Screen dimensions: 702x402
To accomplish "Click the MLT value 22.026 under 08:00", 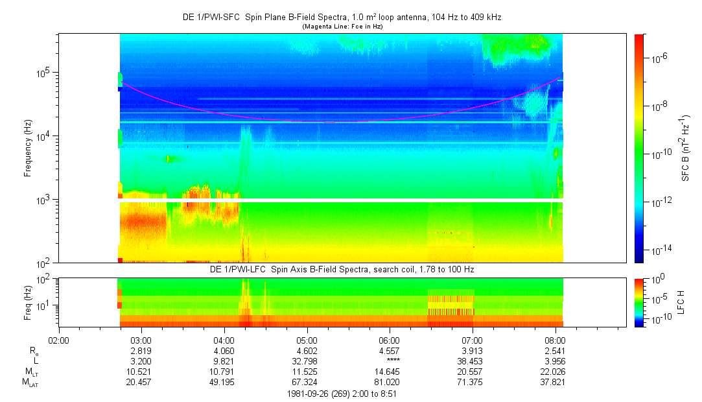I will [554, 372].
